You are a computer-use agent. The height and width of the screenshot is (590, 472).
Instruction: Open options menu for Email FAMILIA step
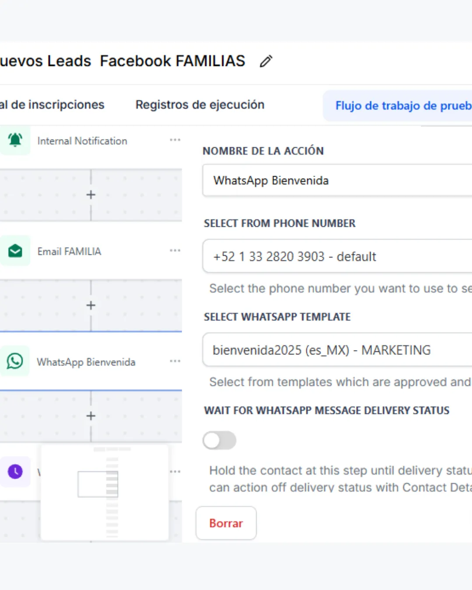tap(175, 250)
